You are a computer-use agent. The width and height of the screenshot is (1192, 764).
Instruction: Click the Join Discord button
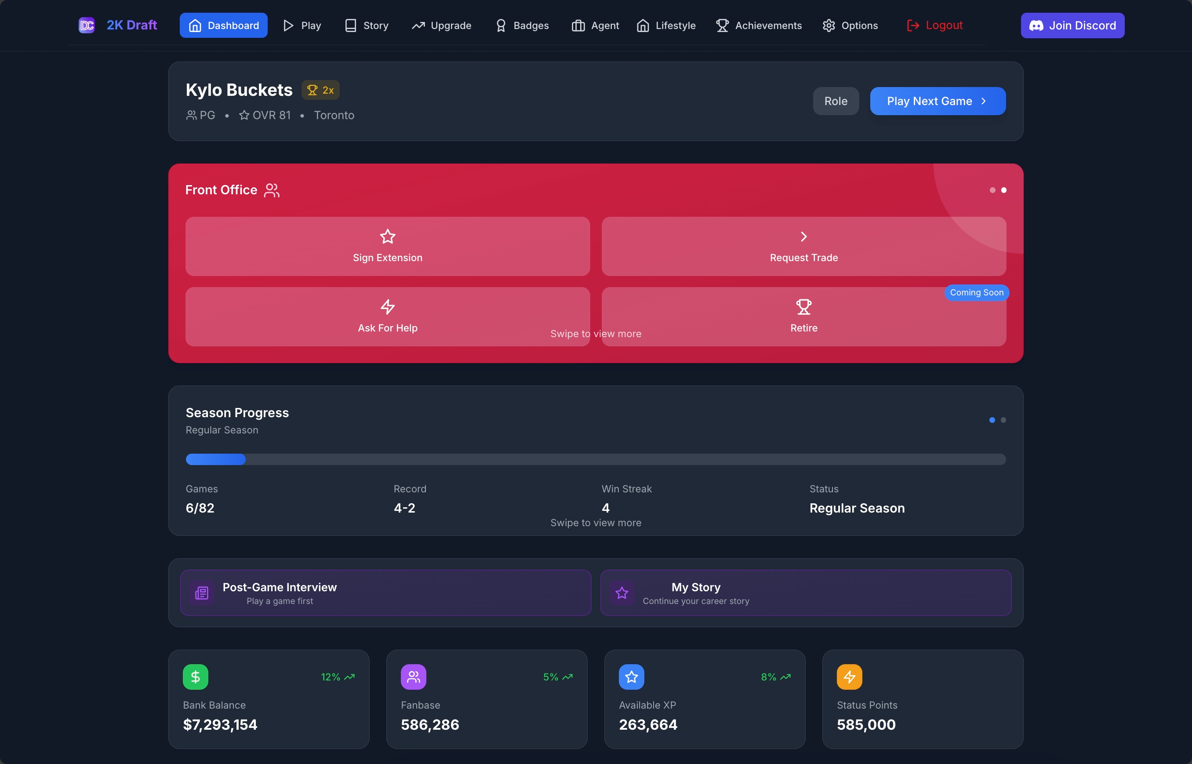1072,25
